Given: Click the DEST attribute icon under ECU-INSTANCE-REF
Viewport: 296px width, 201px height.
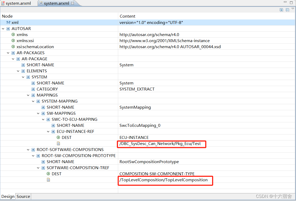Looking at the screenshot, I should [58, 138].
